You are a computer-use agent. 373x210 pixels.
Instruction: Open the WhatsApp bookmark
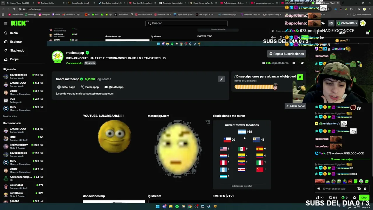click(31, 15)
